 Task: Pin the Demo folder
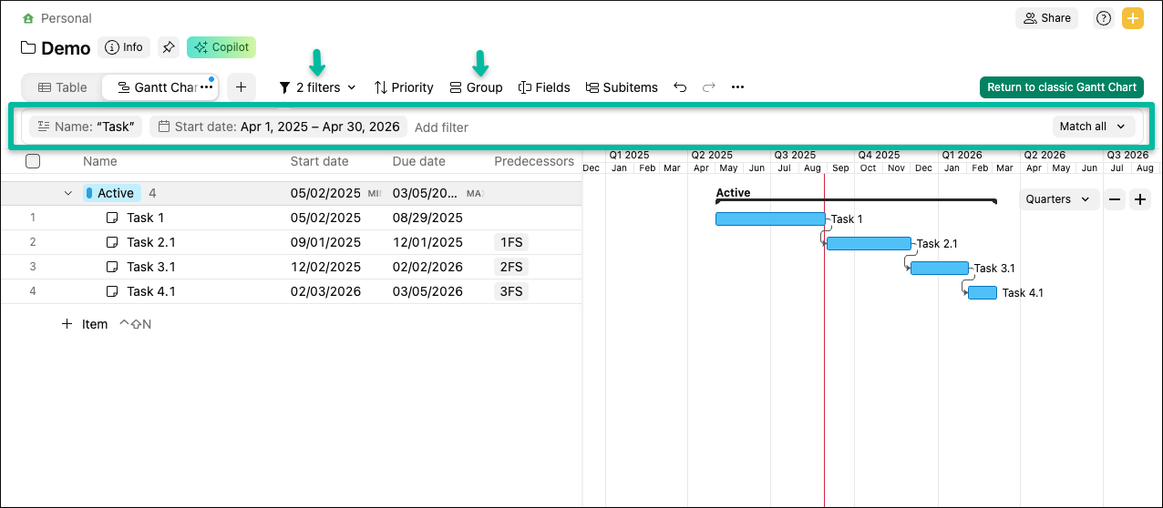click(169, 47)
